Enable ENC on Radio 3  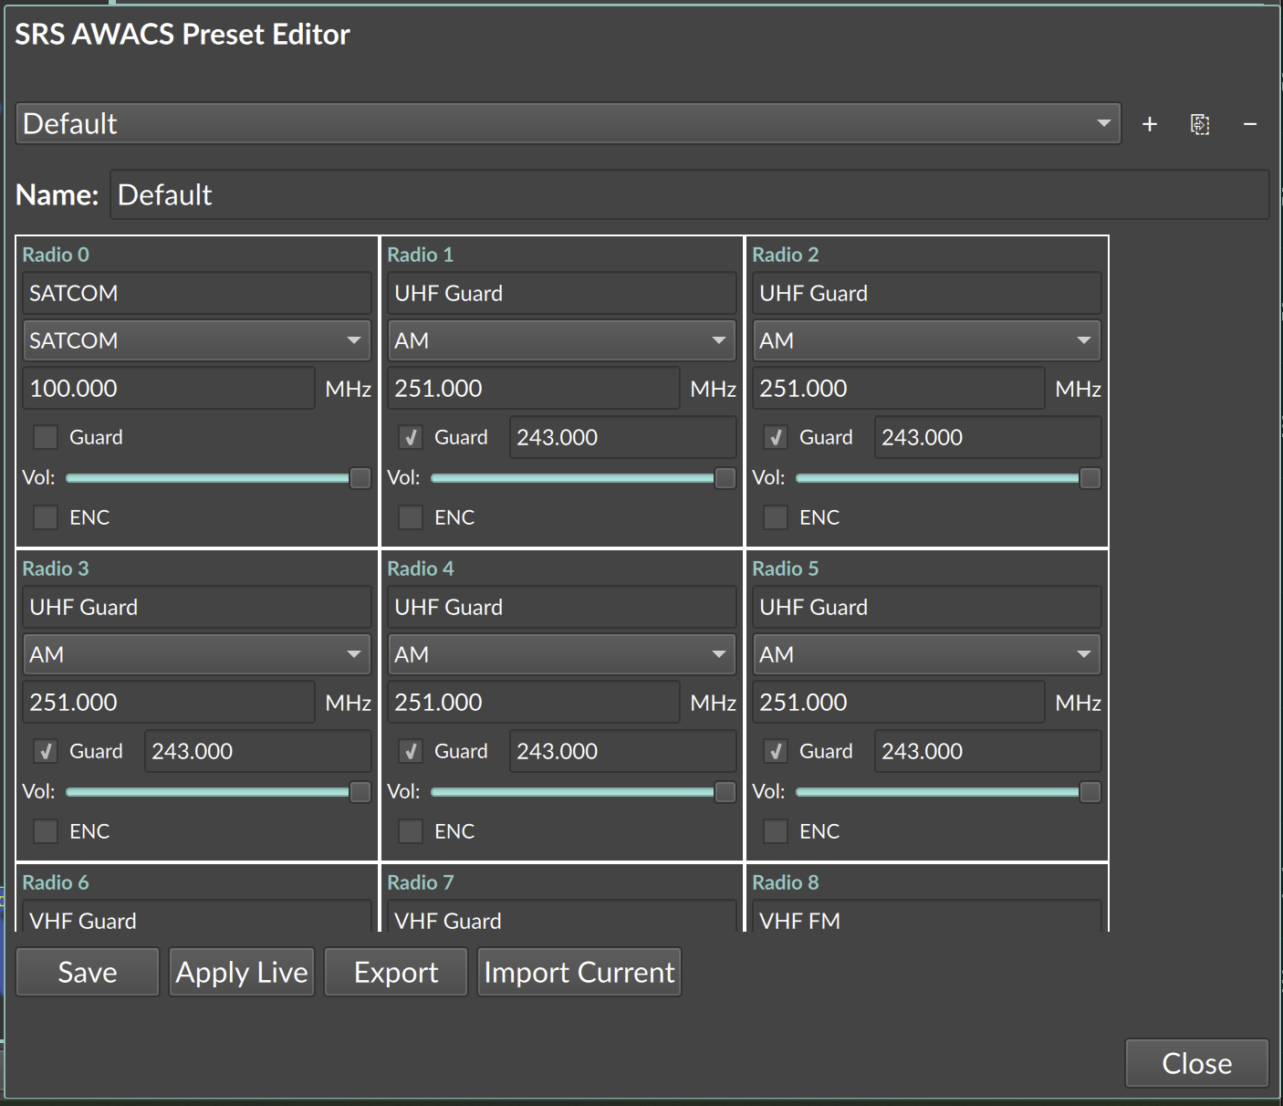[x=46, y=831]
